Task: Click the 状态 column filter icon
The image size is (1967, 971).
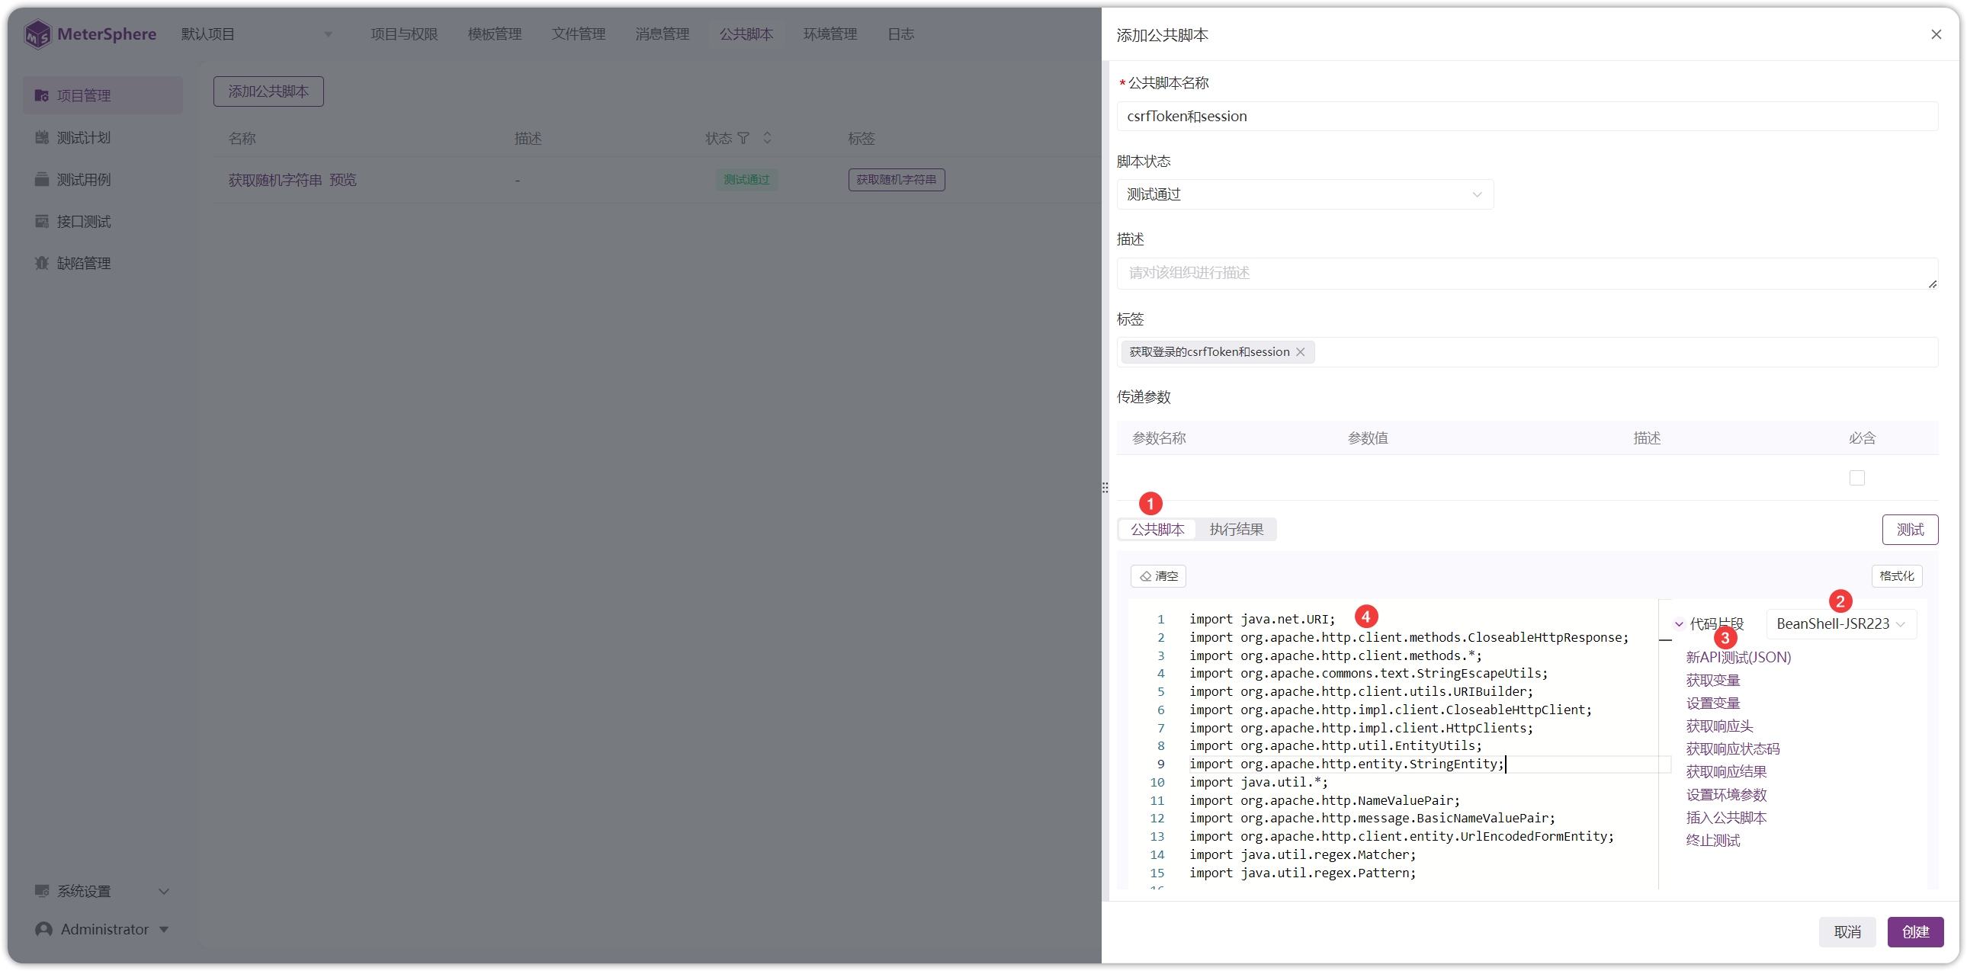Action: 743,138
